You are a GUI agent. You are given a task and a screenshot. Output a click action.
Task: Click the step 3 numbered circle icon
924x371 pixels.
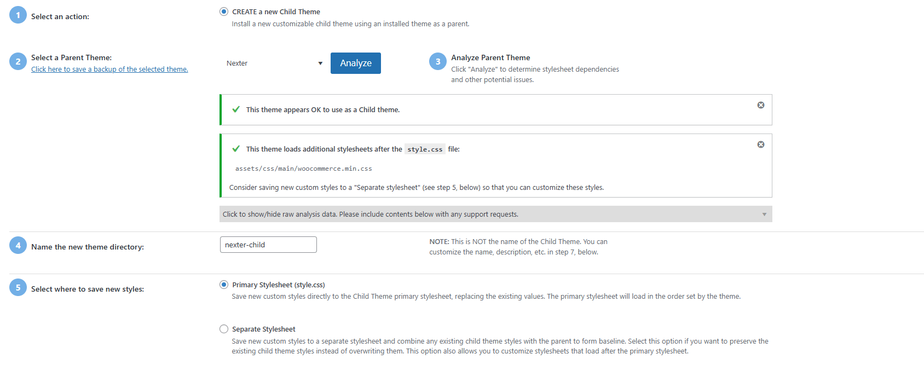[438, 61]
